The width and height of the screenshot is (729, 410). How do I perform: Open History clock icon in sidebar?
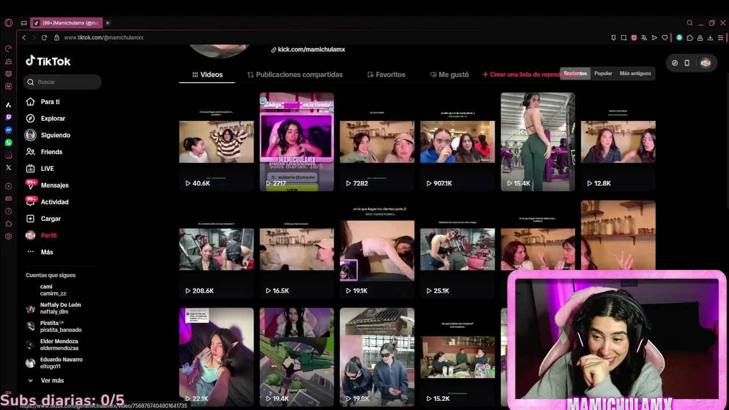8,211
